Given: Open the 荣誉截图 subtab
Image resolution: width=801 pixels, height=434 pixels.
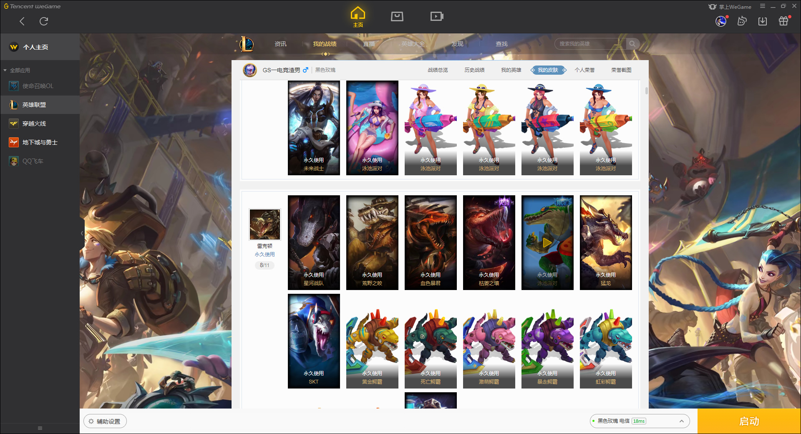Looking at the screenshot, I should click(x=621, y=70).
